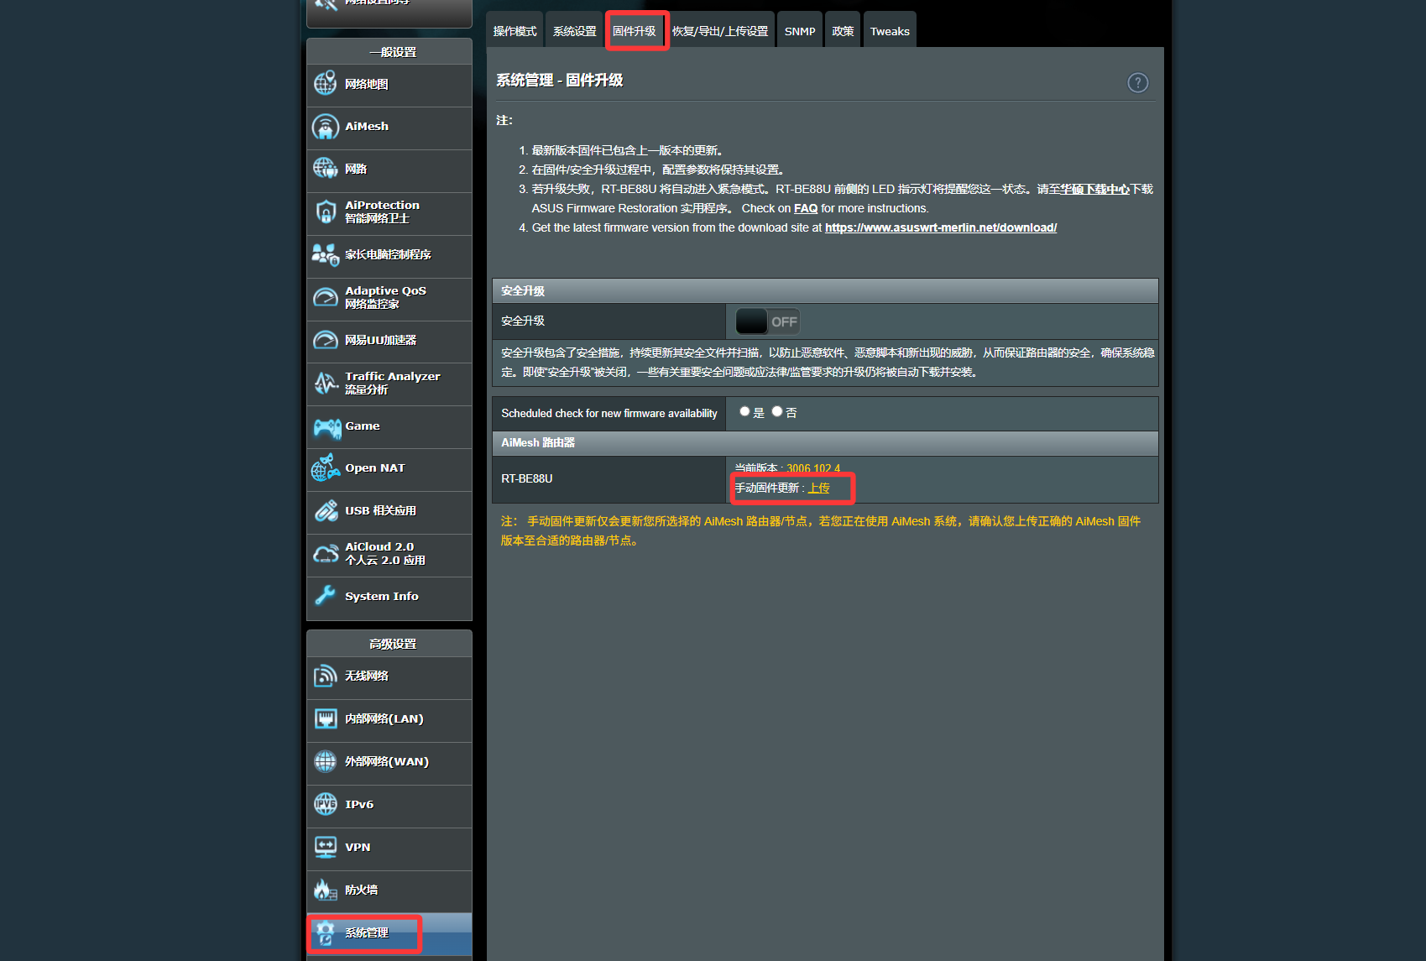Click the current version 3006.102.4 link
Image resolution: width=1426 pixels, height=961 pixels.
[813, 468]
